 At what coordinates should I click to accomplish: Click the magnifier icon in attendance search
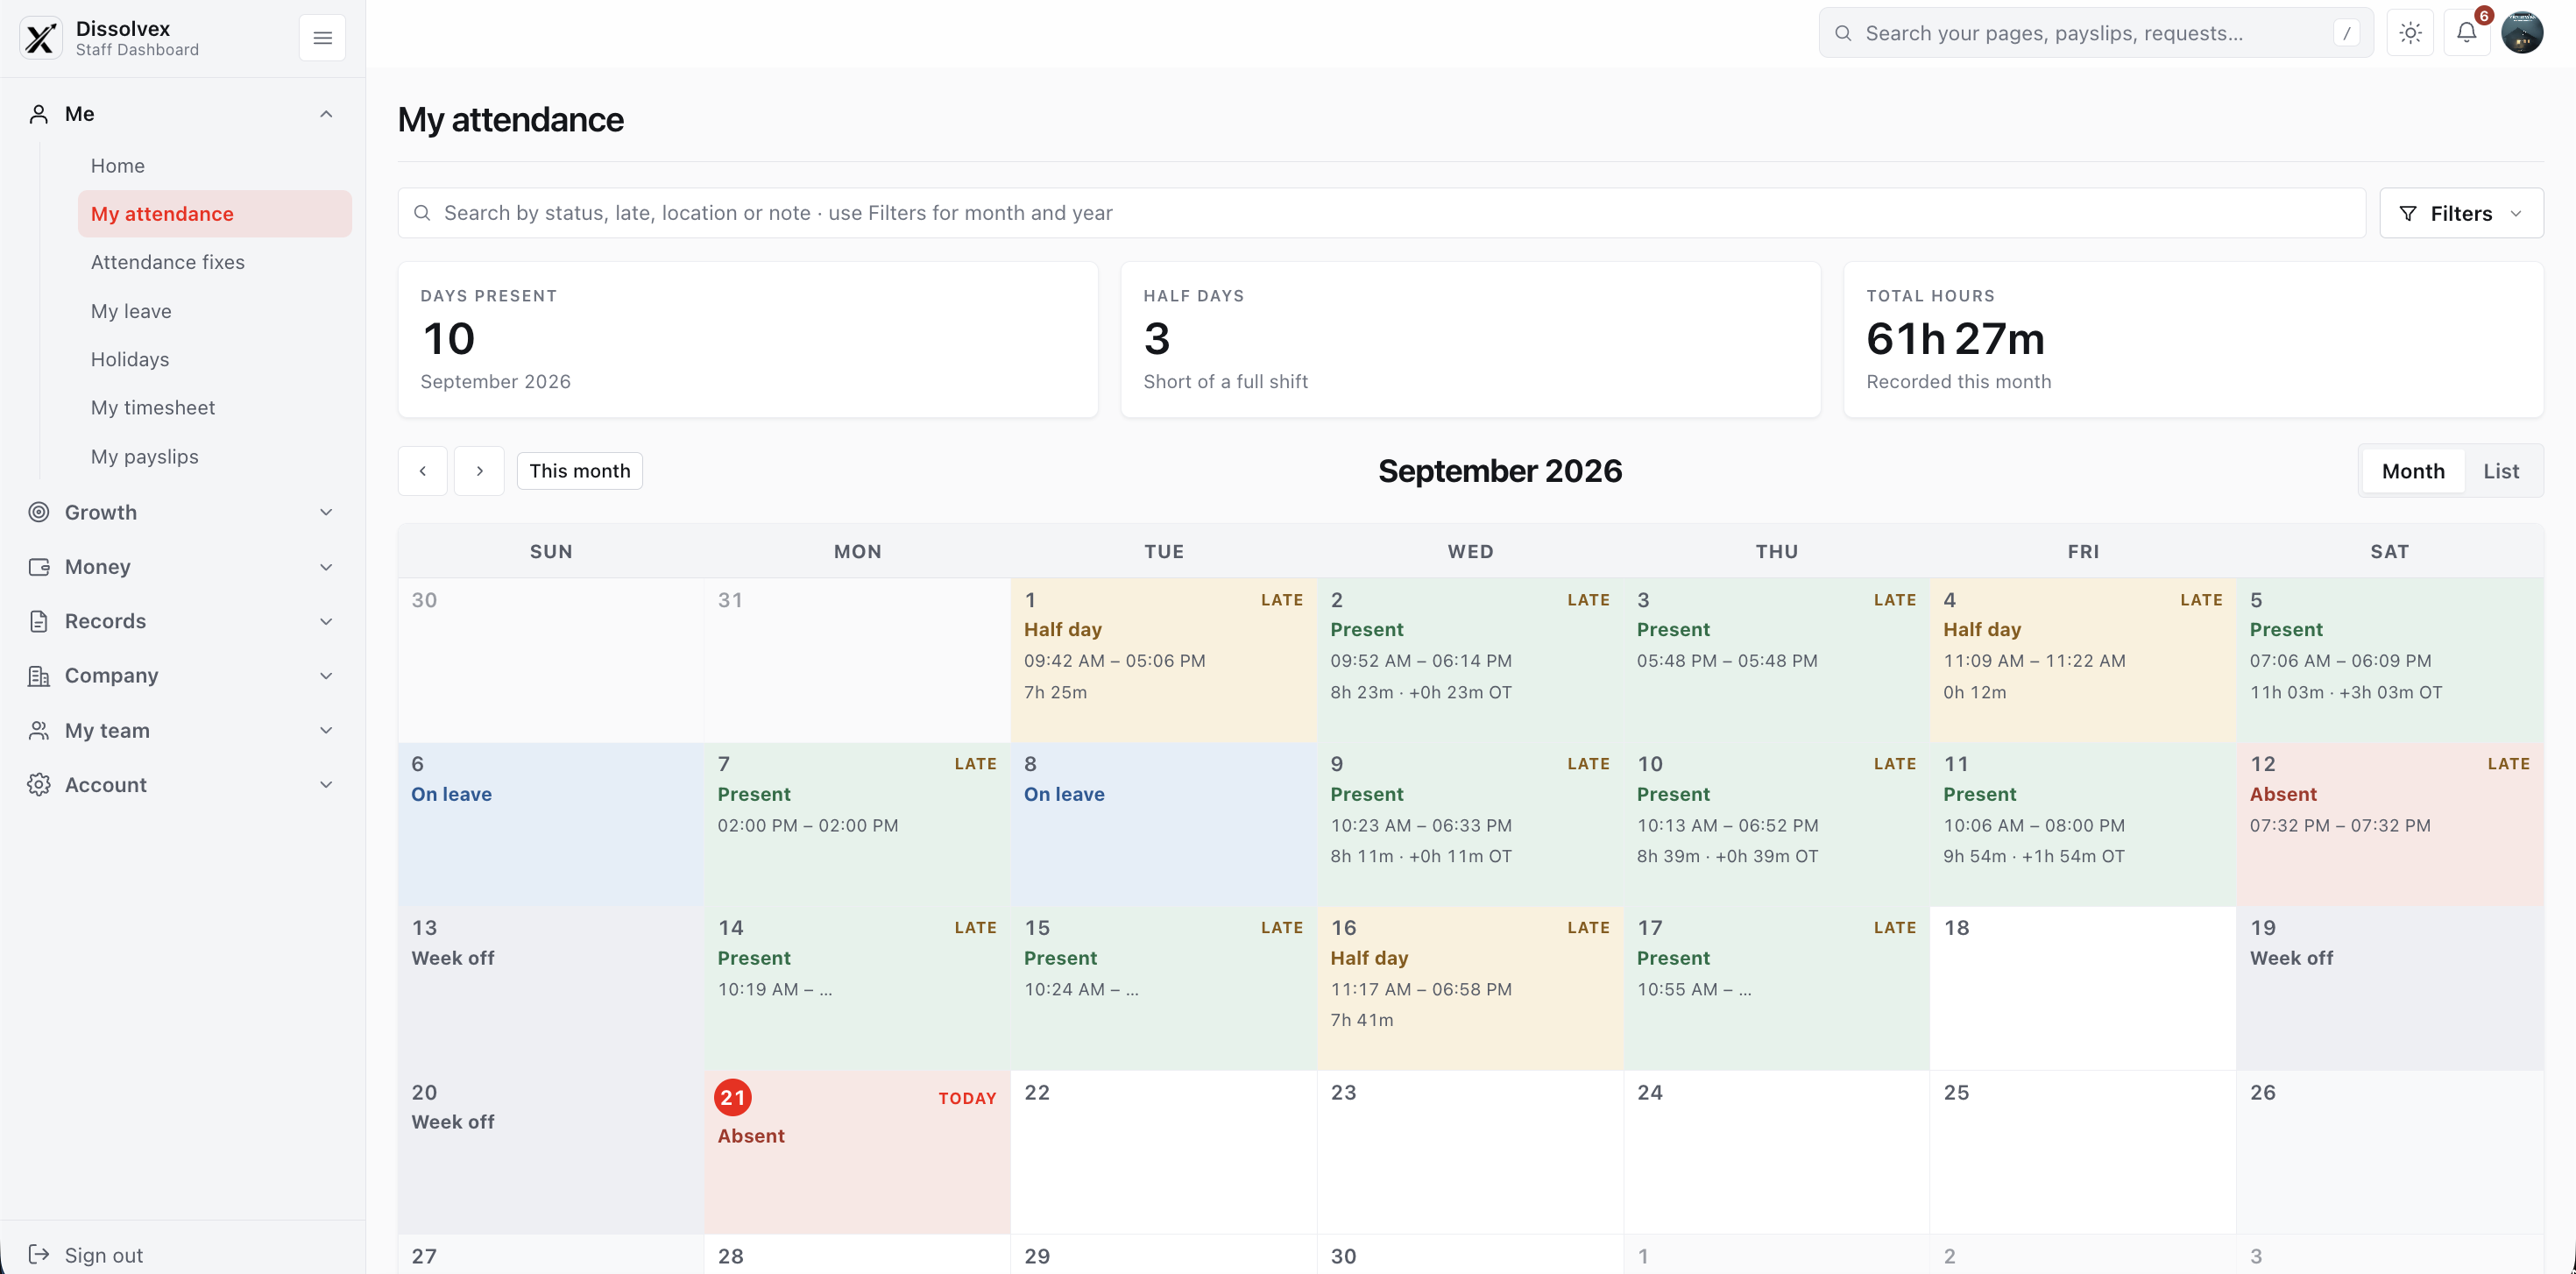click(x=422, y=213)
